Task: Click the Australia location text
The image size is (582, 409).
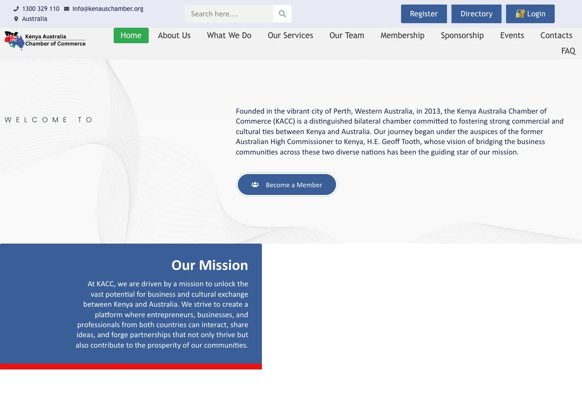Action: coord(35,19)
